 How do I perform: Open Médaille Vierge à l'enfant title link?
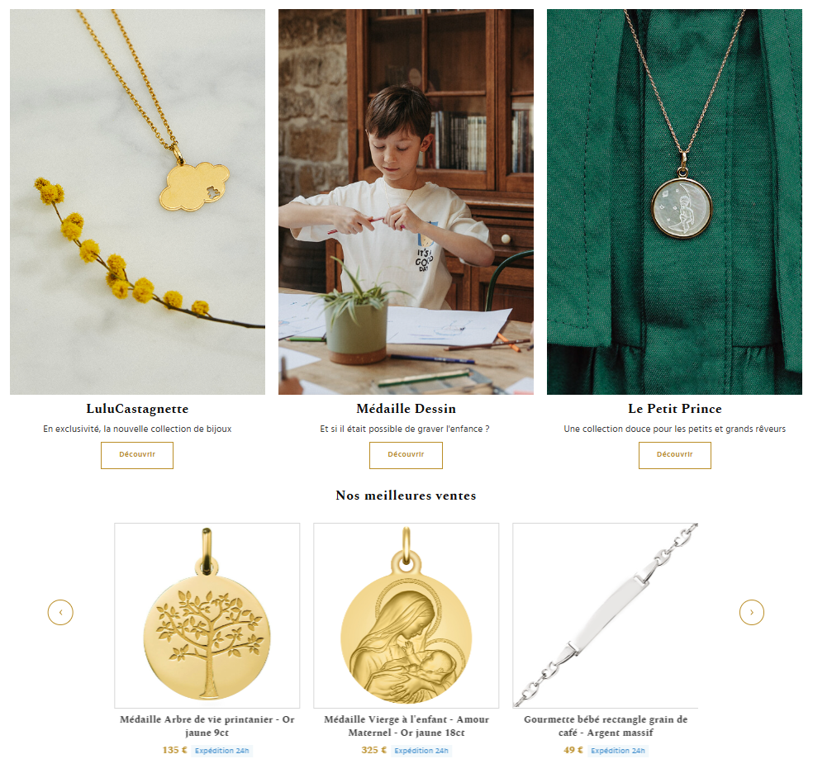406,726
